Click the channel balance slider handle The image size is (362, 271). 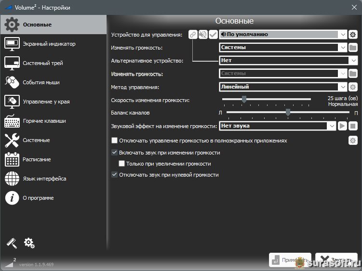pyautogui.click(x=288, y=112)
